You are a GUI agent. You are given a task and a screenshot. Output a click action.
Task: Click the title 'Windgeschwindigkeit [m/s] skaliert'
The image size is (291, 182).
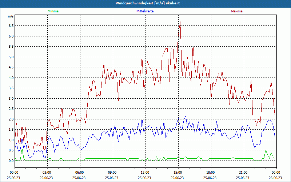[x=148, y=3]
